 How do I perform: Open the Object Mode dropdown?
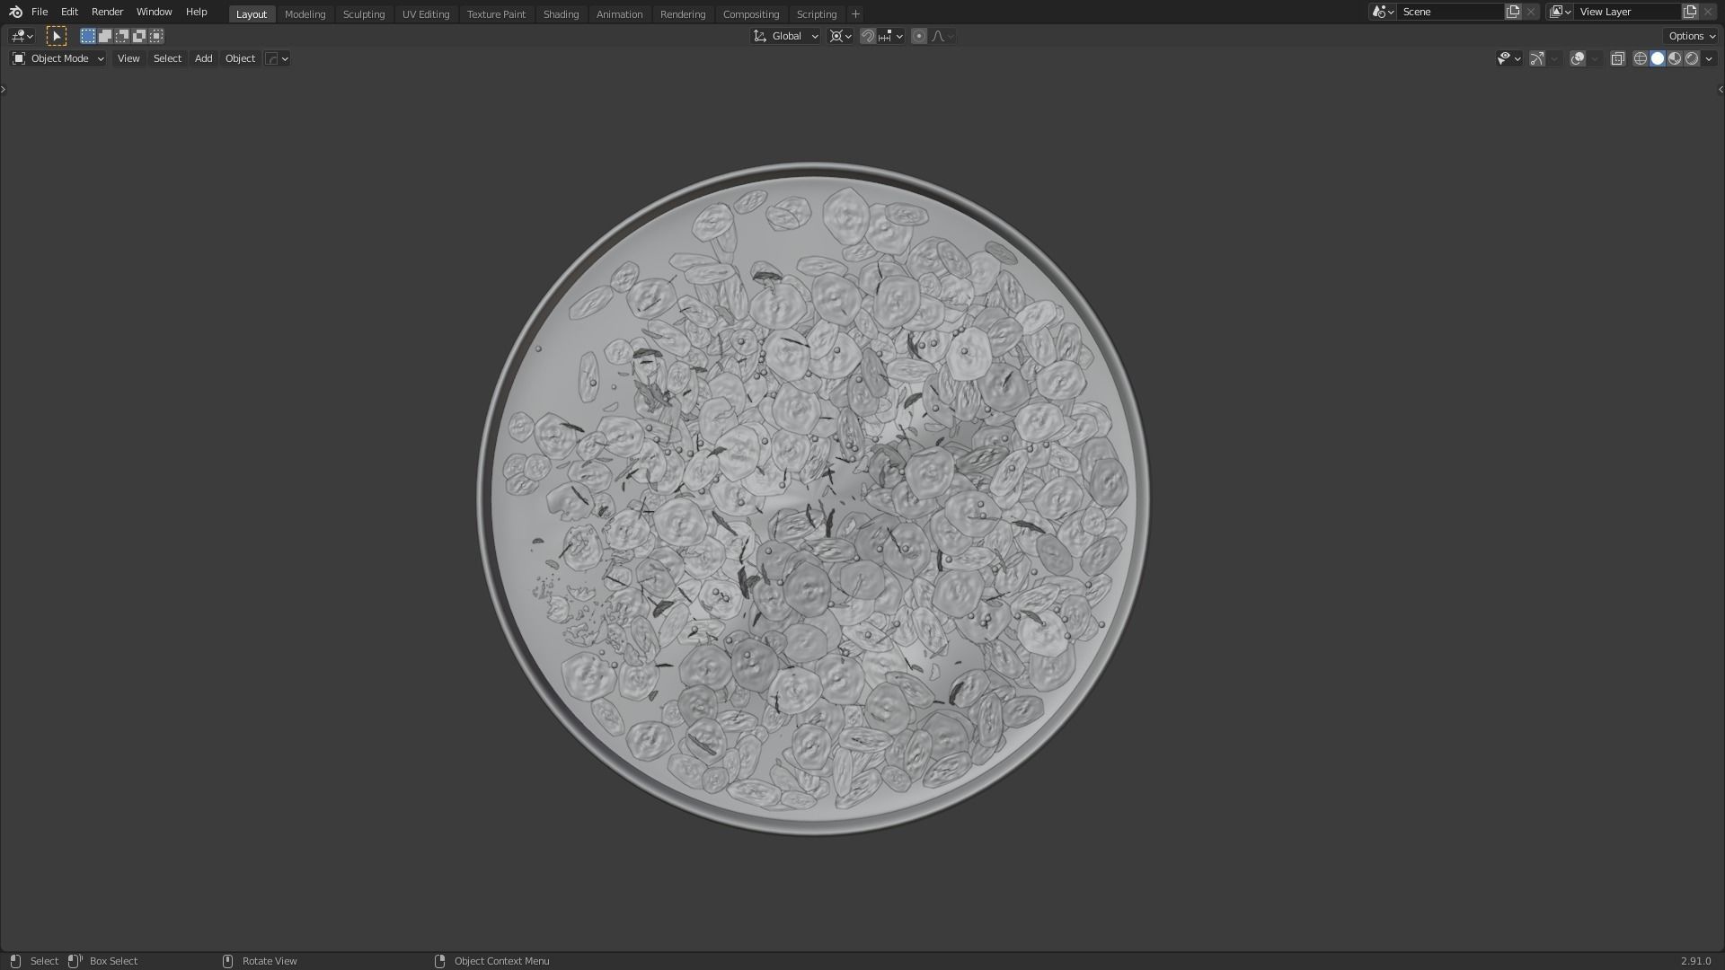[58, 58]
